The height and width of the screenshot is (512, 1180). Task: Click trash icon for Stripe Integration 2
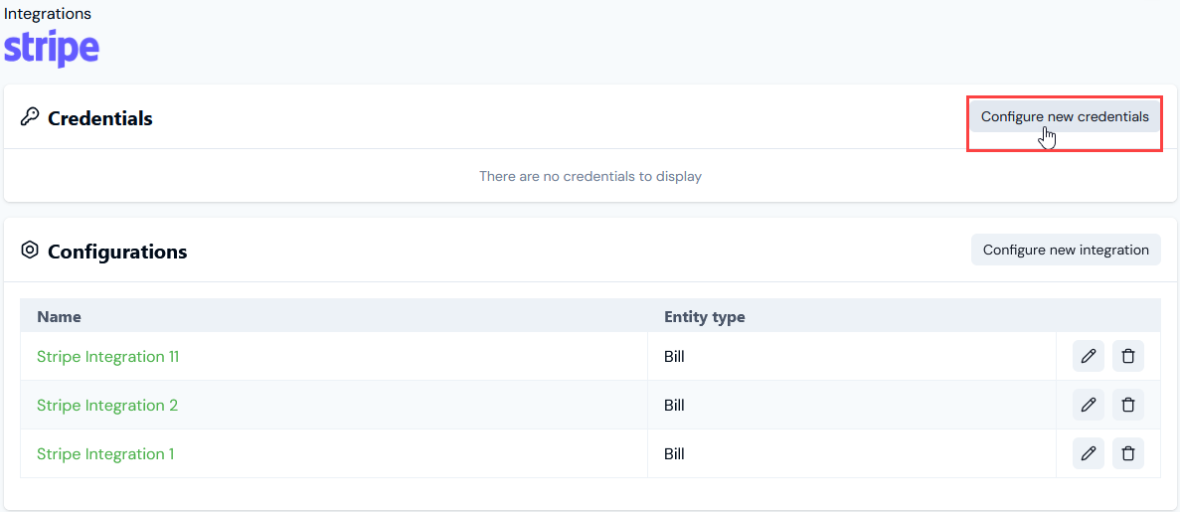click(x=1128, y=405)
